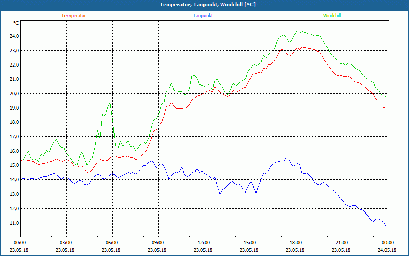The height and width of the screenshot is (256, 409).
Task: Select the 20,0 y-axis value
Action: pyautogui.click(x=13, y=94)
